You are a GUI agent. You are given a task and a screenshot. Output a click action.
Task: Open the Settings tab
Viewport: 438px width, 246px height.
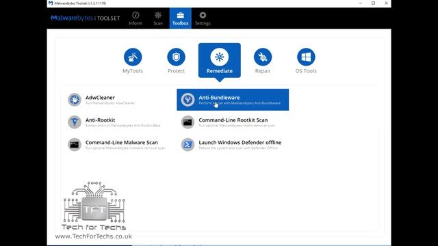coord(203,18)
